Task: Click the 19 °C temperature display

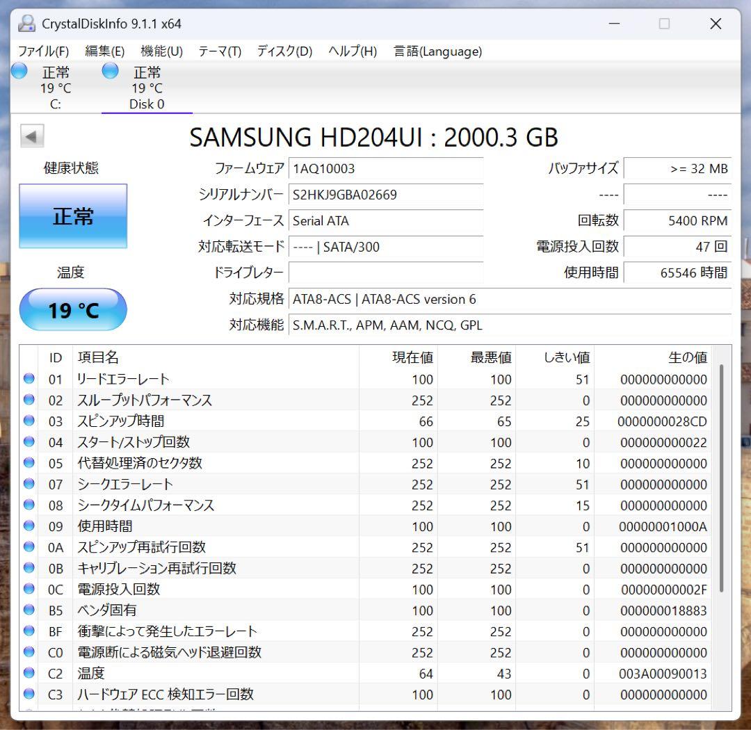Action: tap(73, 311)
